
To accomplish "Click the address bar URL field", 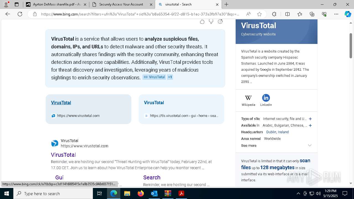I will click(x=140, y=14).
